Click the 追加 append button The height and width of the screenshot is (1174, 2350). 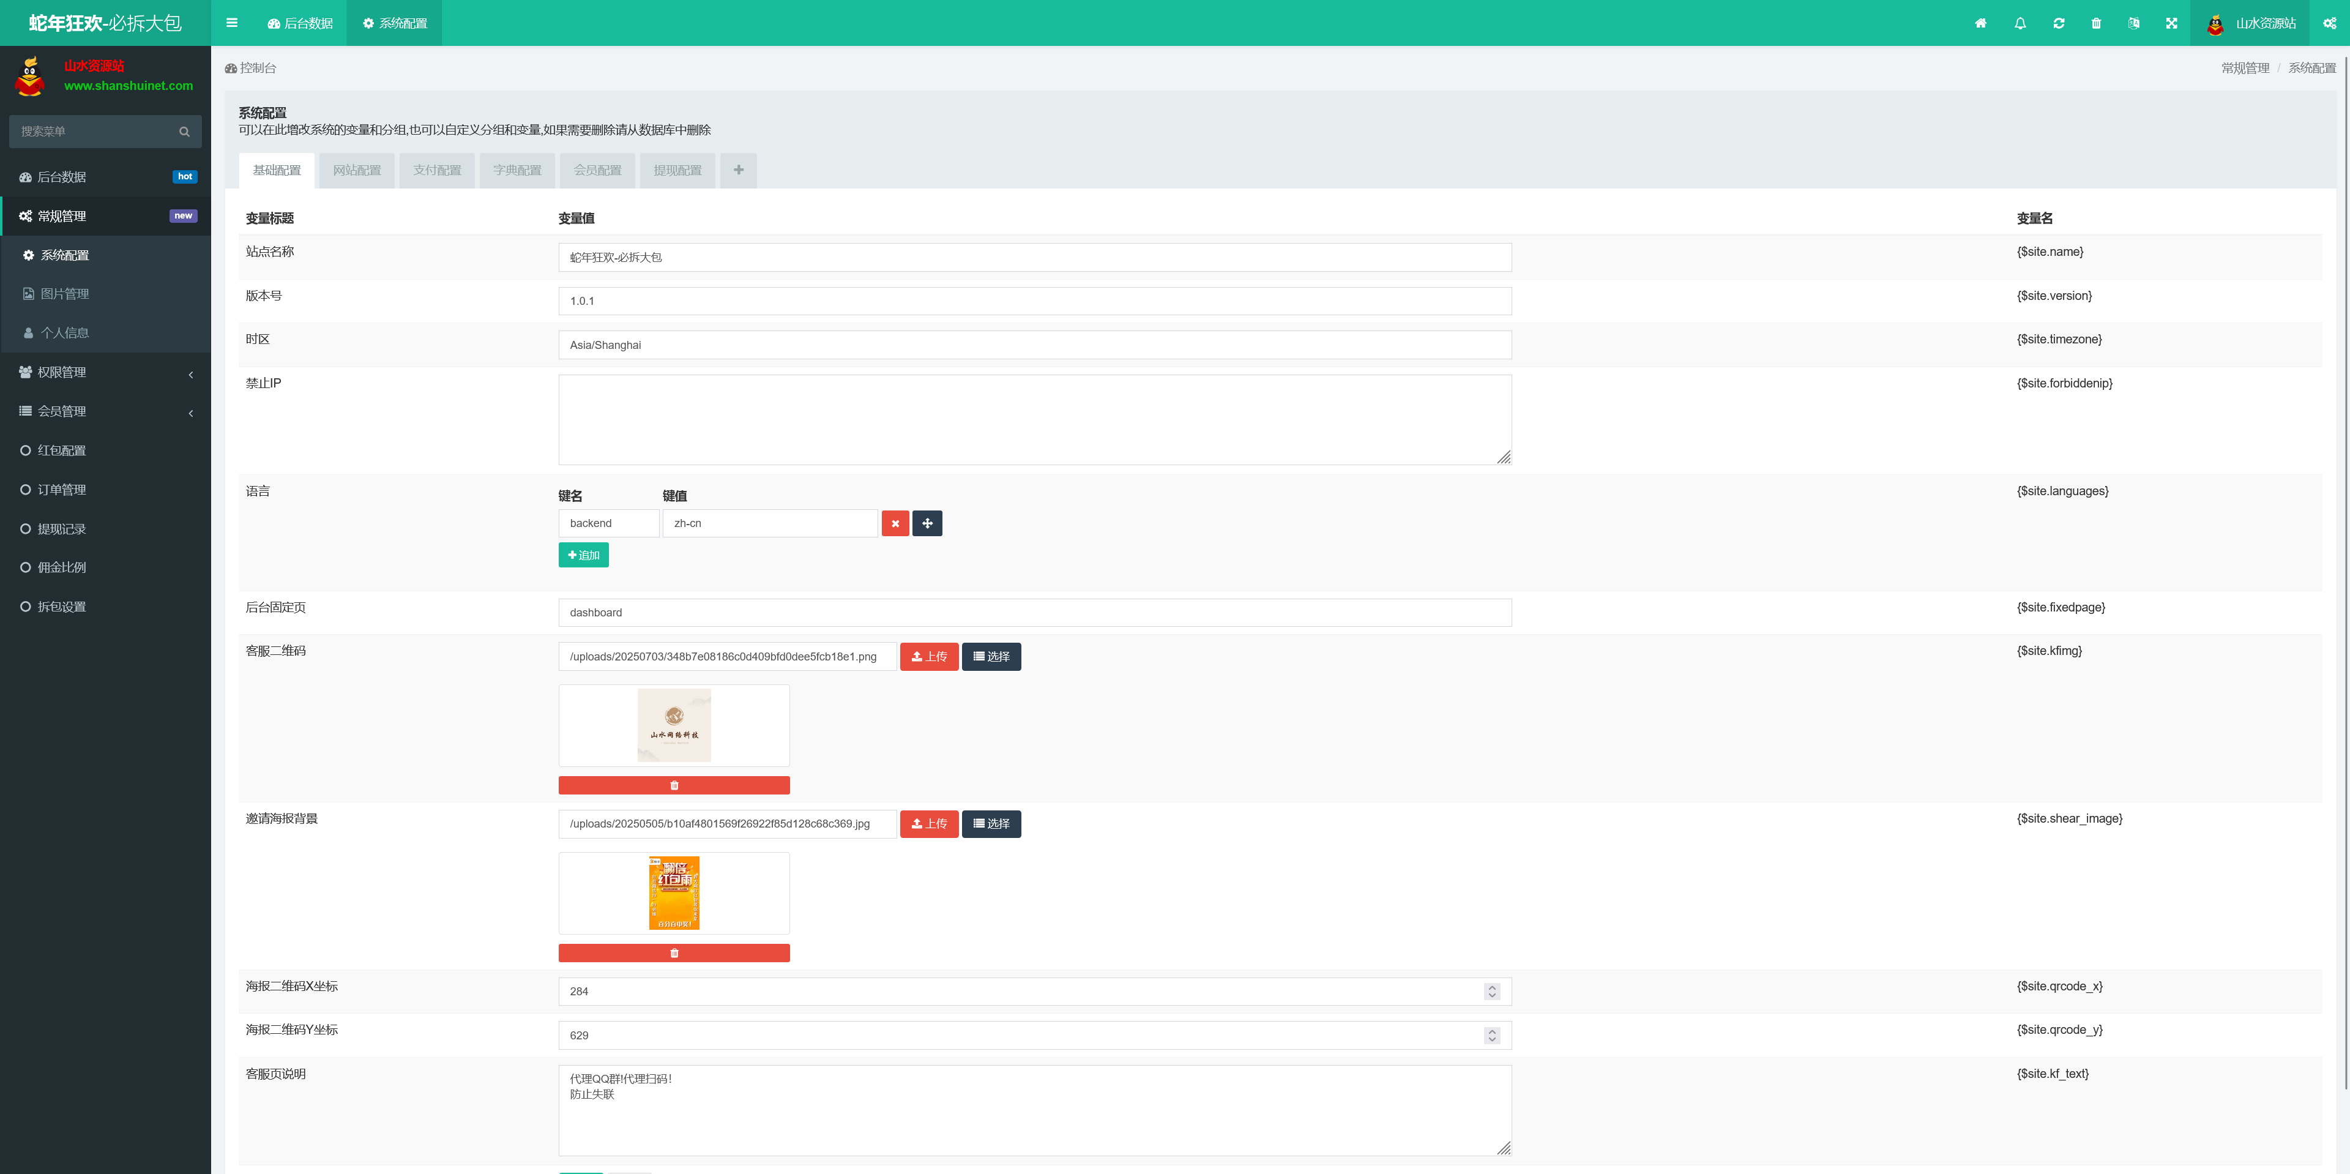click(583, 556)
